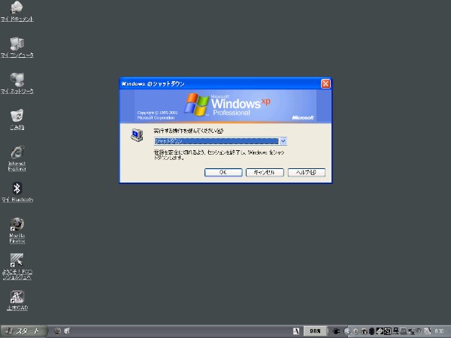Select the 土木CAD desktop shortcut
Viewport: 451px width, 338px height.
coord(17,300)
